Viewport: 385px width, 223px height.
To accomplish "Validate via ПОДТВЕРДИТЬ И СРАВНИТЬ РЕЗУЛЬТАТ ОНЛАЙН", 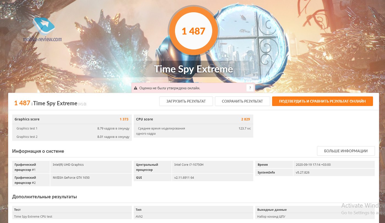I will 322,101.
